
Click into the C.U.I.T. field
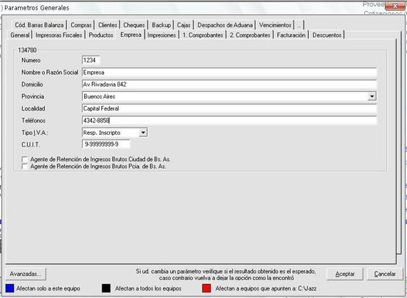click(106, 145)
